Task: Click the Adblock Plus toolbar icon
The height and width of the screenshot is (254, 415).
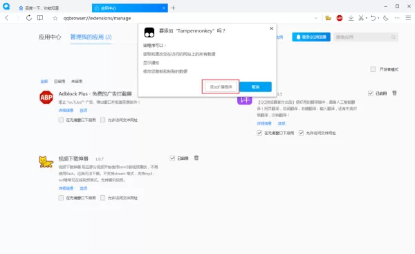Action: [x=340, y=18]
